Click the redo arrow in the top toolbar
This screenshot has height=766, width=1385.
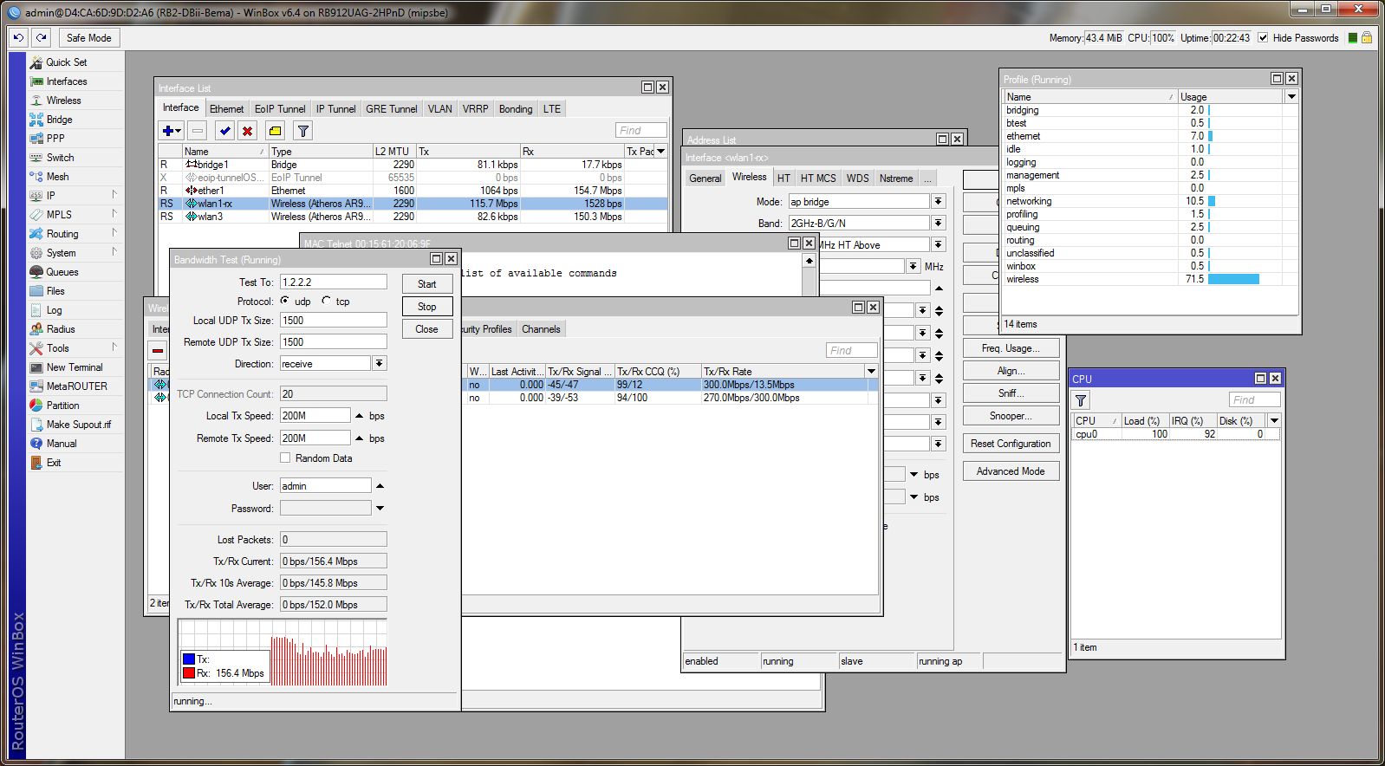pyautogui.click(x=42, y=37)
